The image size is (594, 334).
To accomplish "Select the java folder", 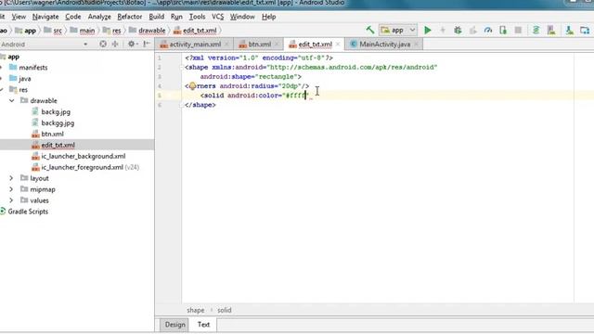I will (x=25, y=78).
